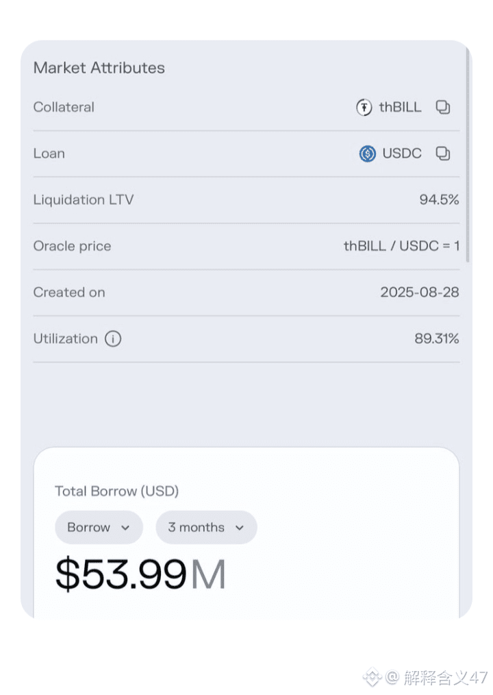Click the thBILL collateral name
Viewport: 493px width, 695px height.
click(400, 108)
